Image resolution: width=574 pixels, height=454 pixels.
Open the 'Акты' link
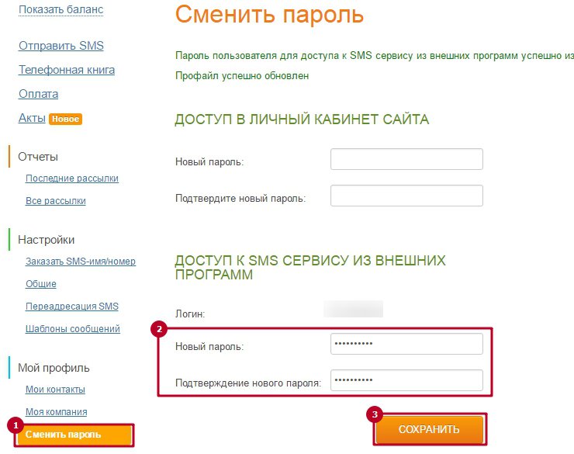pos(31,119)
